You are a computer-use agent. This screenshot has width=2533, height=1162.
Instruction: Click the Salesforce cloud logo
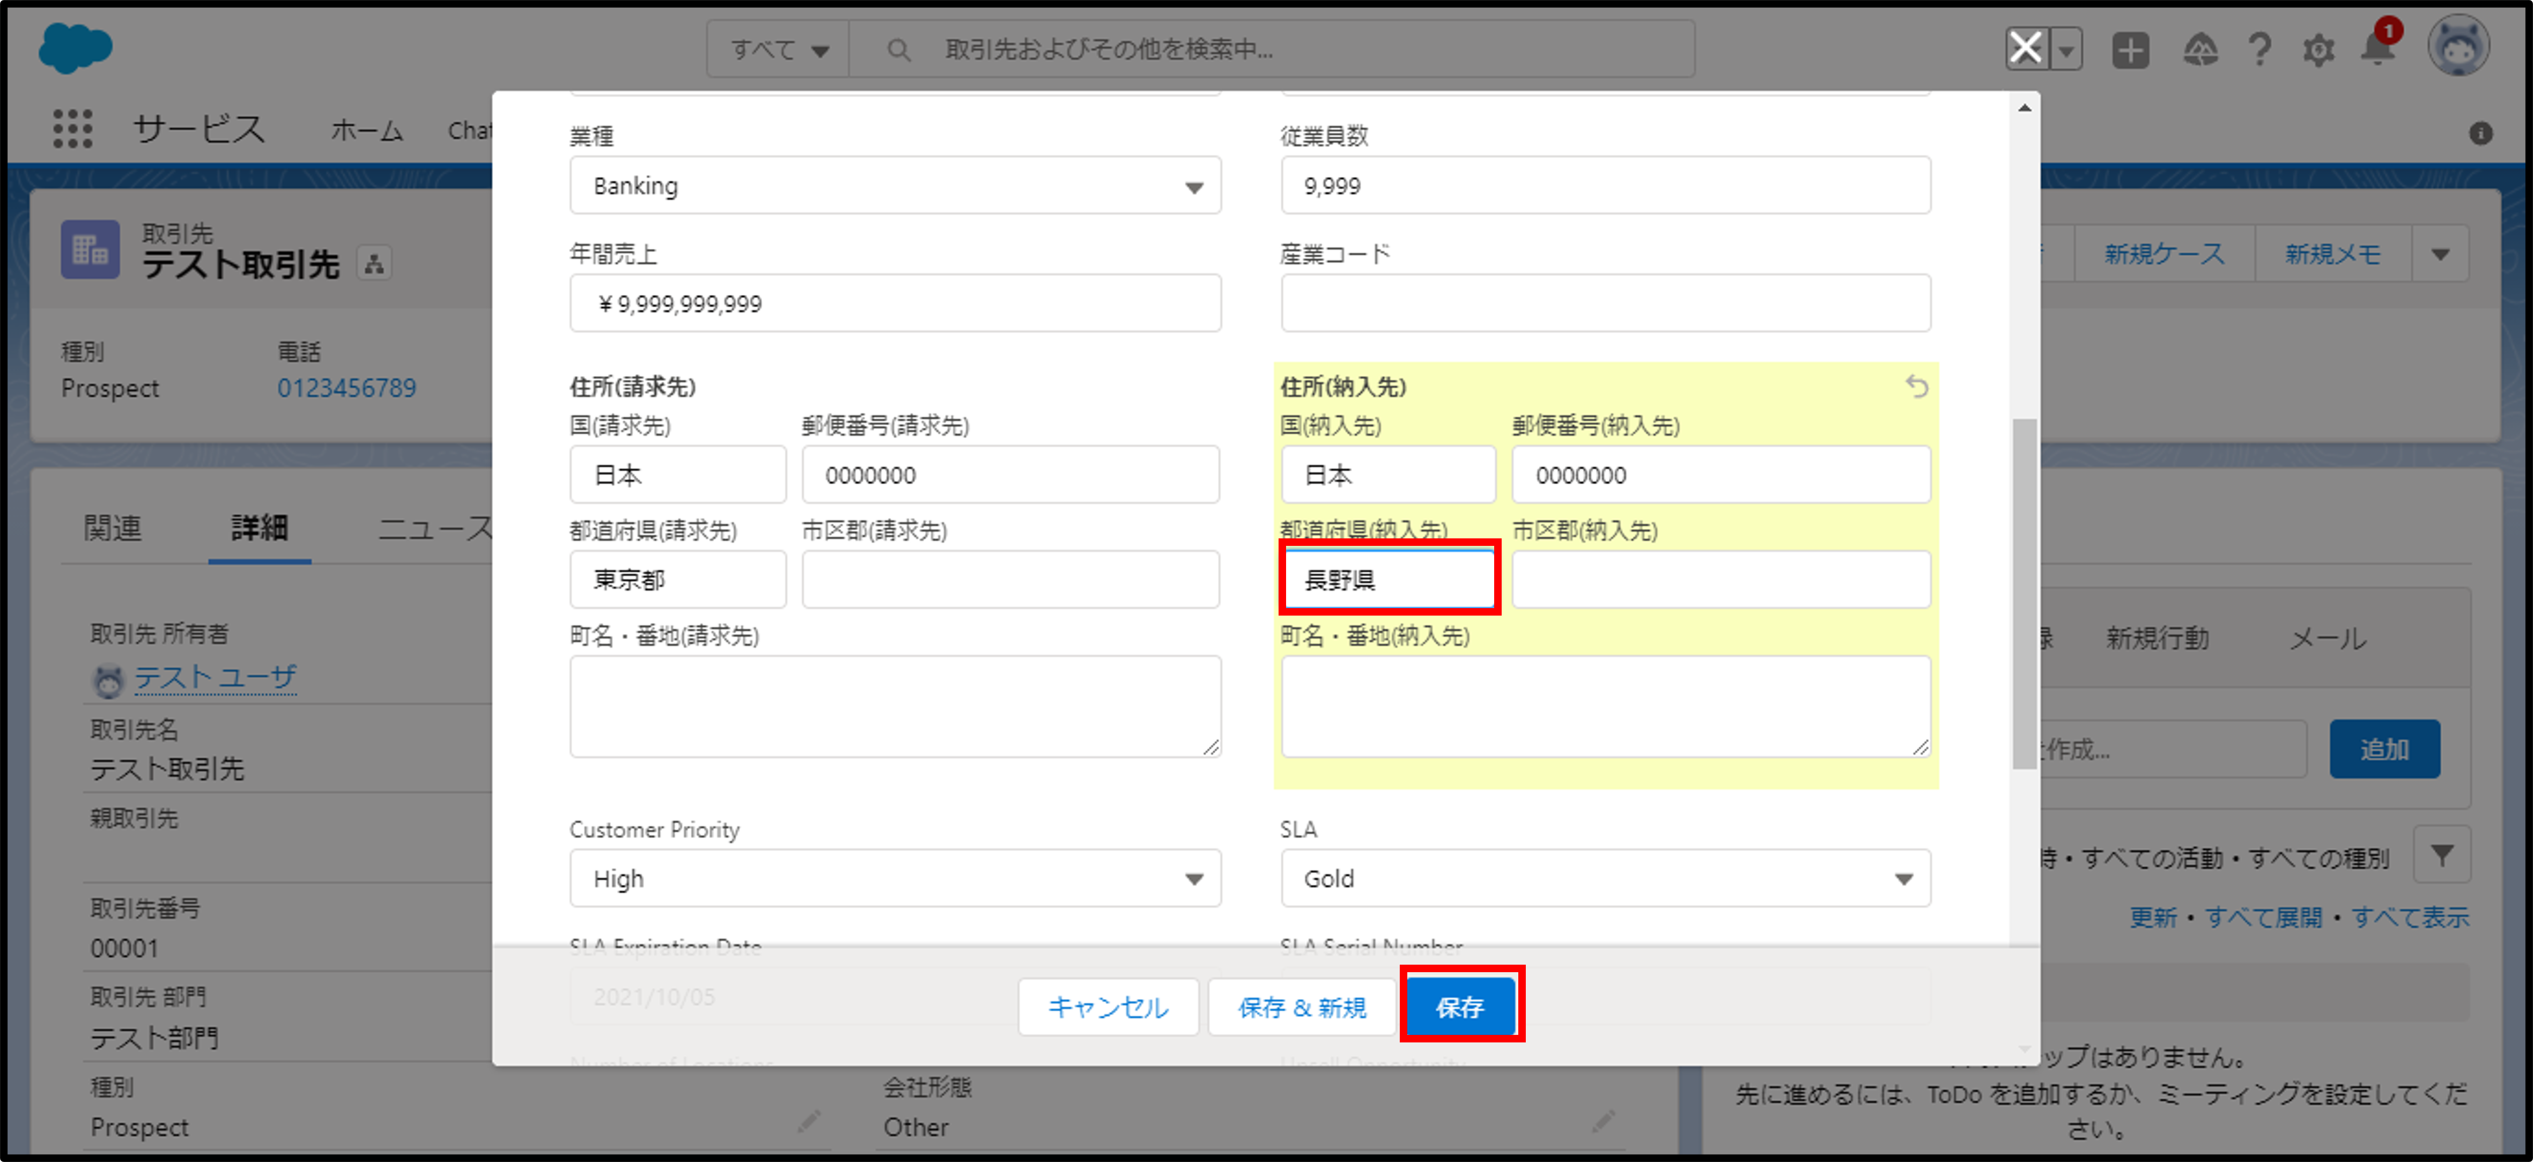pyautogui.click(x=76, y=48)
